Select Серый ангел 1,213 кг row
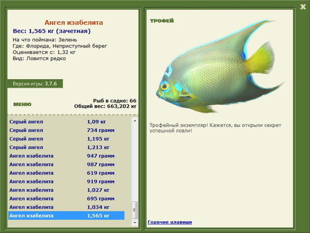 [67, 147]
